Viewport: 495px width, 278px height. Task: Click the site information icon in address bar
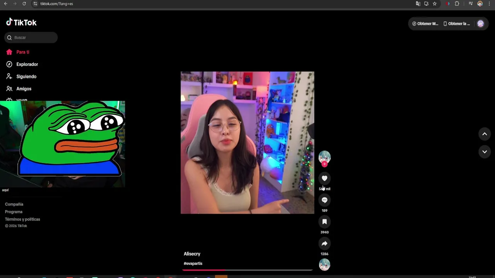coord(35,3)
